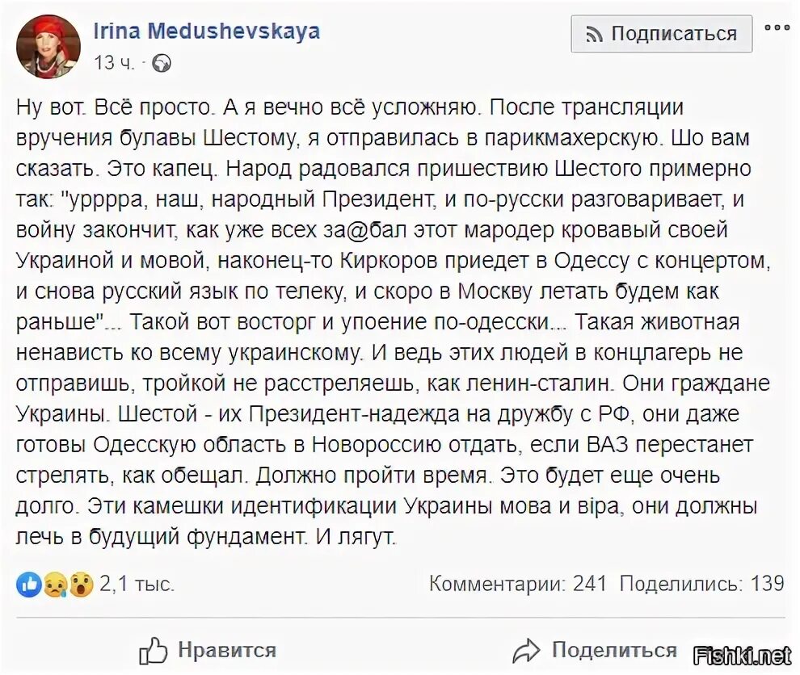Click the 13 ч. timestamp link
The image size is (800, 675).
pyautogui.click(x=114, y=63)
